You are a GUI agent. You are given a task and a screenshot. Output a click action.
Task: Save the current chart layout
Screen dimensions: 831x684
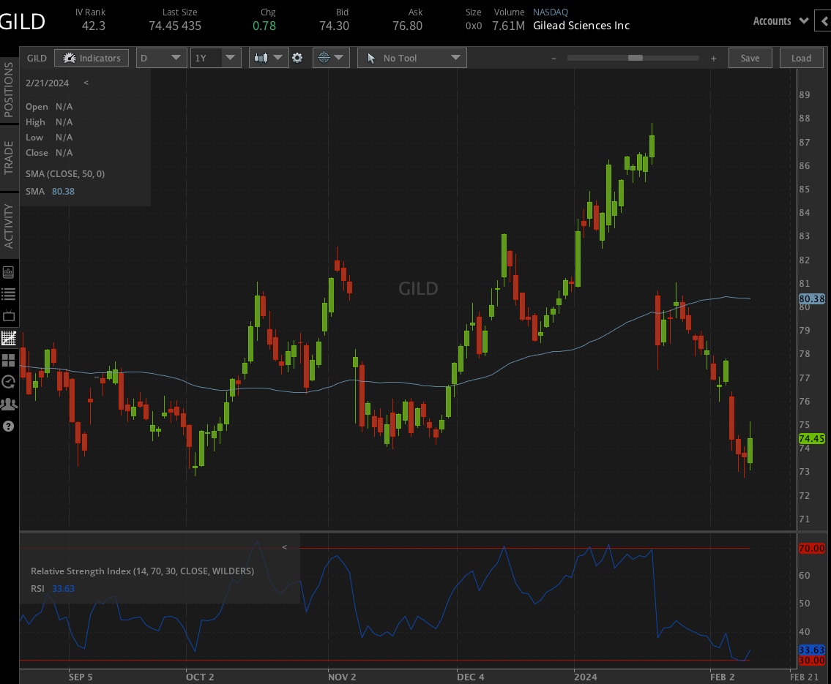pos(750,57)
